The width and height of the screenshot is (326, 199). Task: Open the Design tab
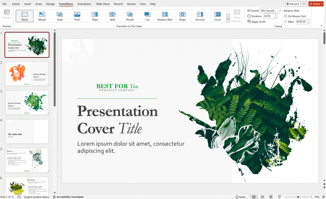click(x=50, y=4)
